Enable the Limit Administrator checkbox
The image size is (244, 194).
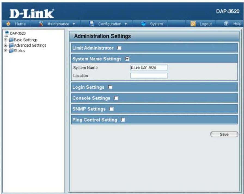(119, 48)
